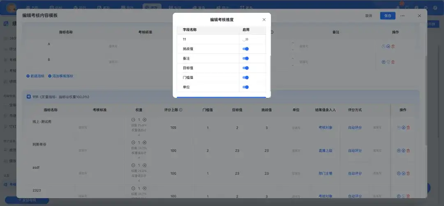Click the 1111 section flag icon
Image resolution: width=444 pixels, height=206 pixels.
[x=29, y=97]
